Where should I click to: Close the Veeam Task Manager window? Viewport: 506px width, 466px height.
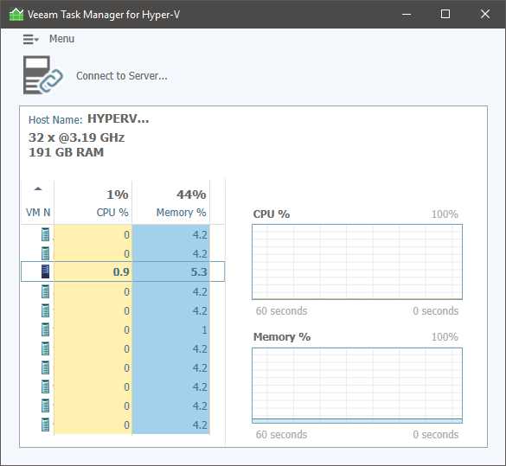[485, 14]
